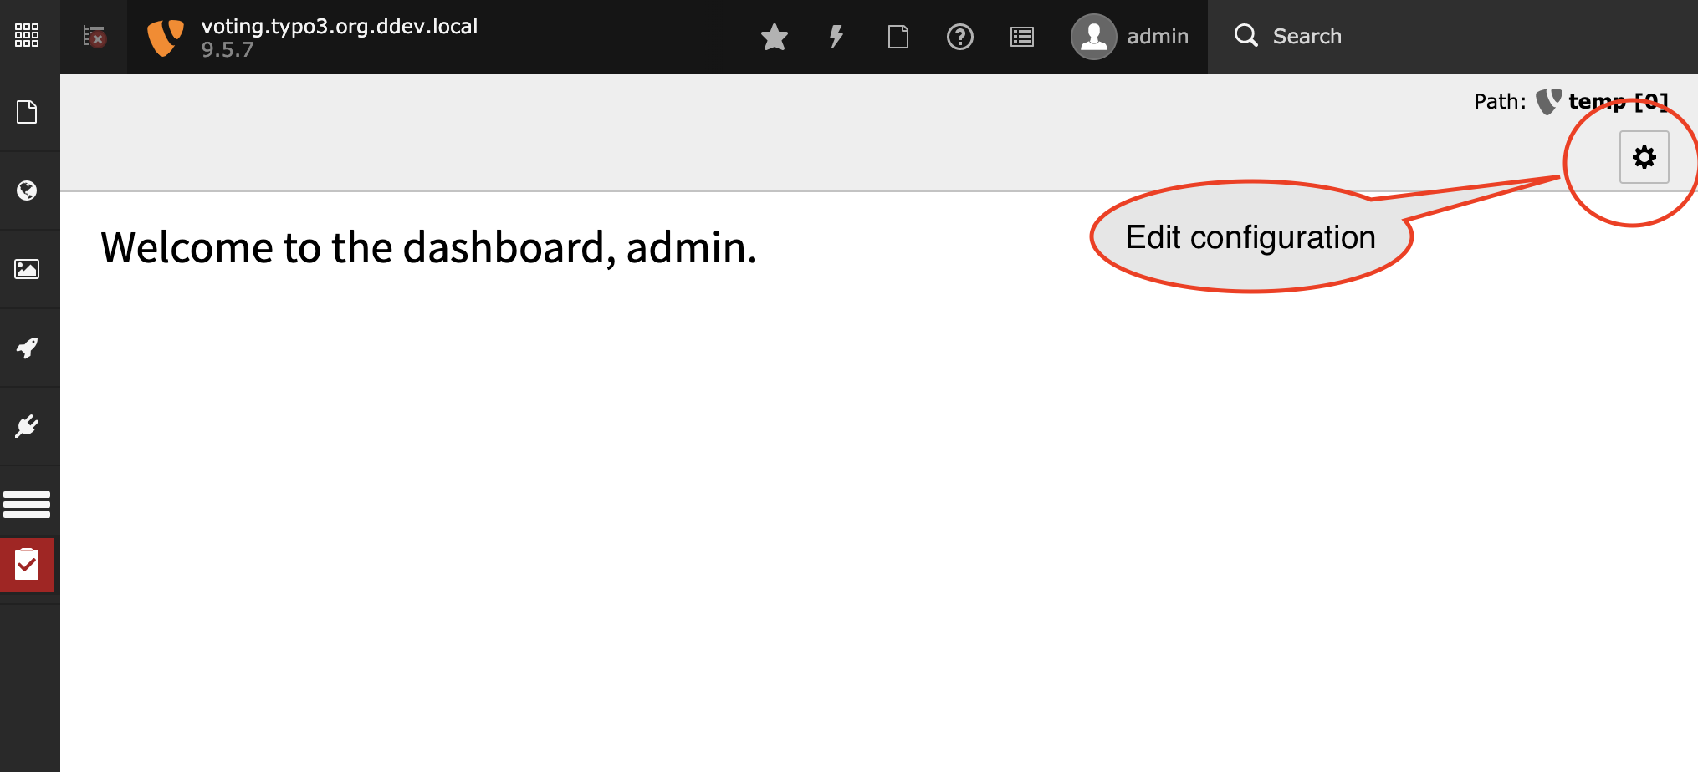Open the flush caches lightning icon
1698x772 pixels.
tap(836, 37)
